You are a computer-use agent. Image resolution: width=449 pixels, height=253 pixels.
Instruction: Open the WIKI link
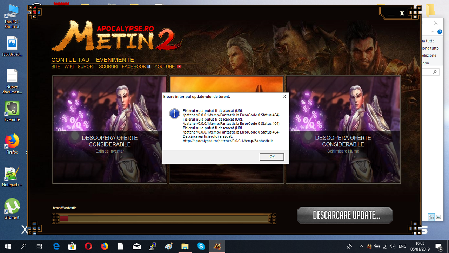coord(69,67)
